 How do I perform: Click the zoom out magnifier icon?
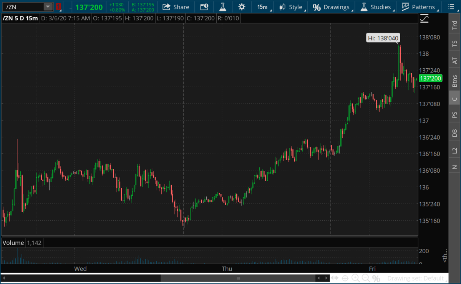click(366, 278)
